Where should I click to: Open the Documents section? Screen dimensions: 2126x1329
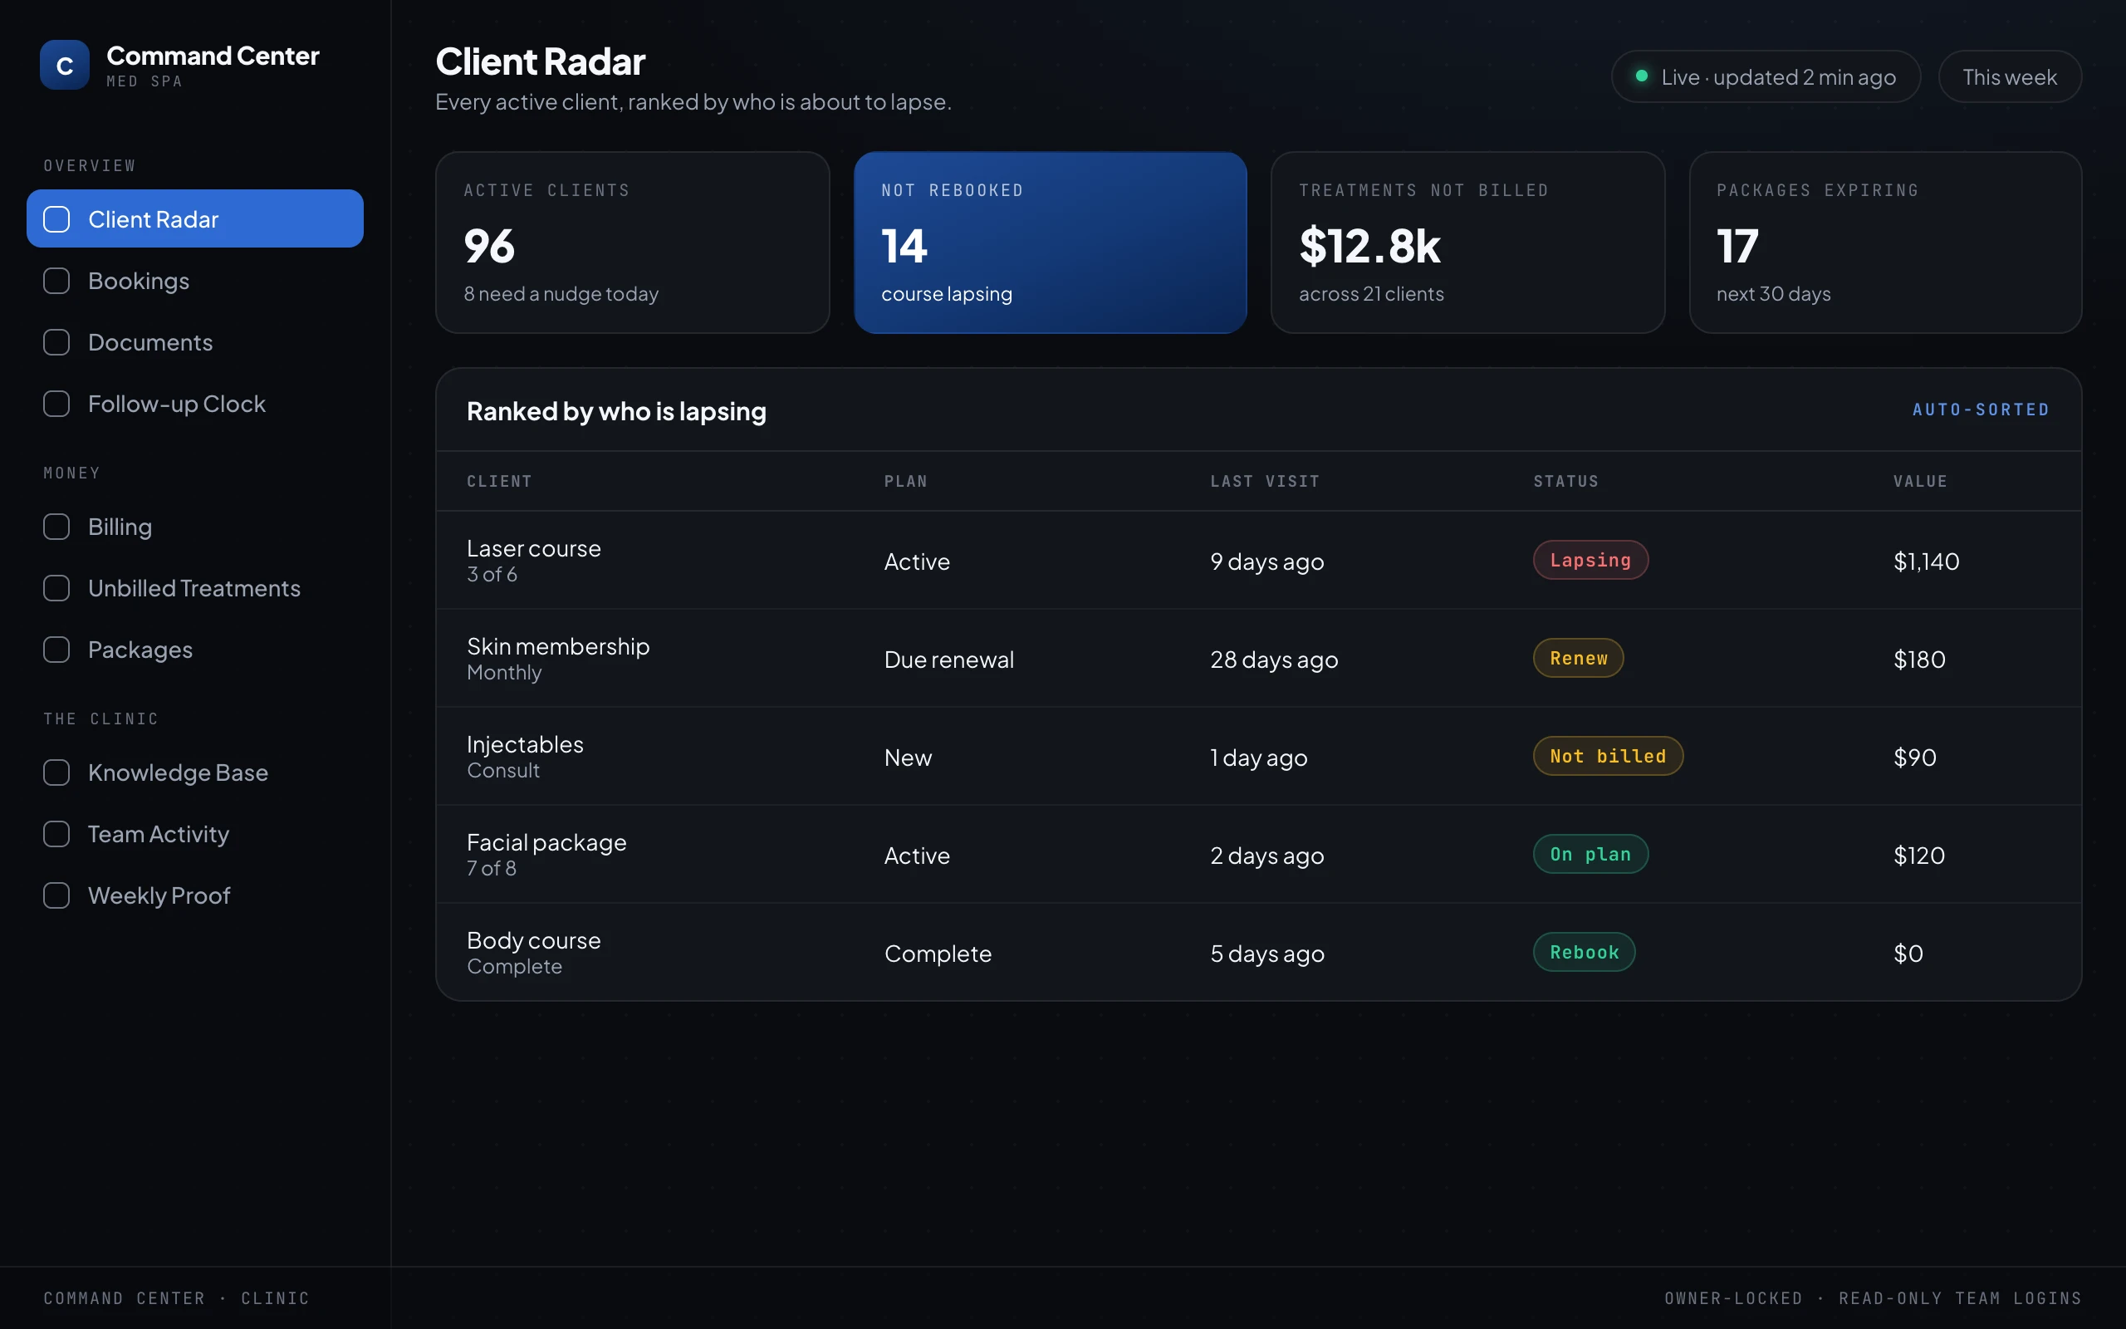(195, 342)
